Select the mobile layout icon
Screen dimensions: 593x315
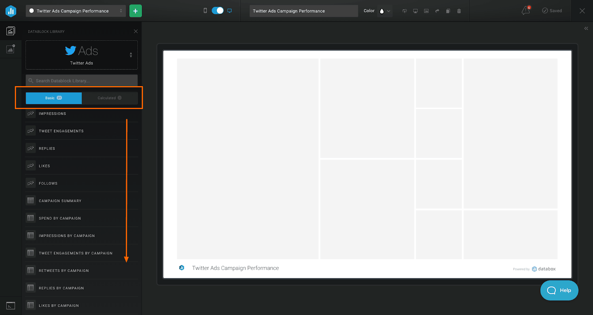point(205,11)
